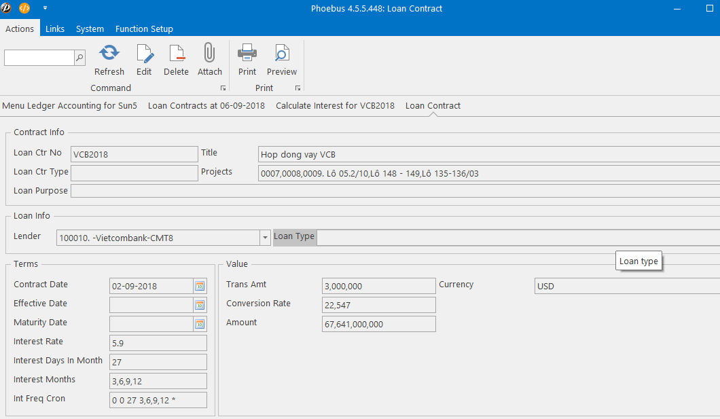Open the quick access toolbar dropdown arrow
Screen dimensions: 720x419
click(x=46, y=8)
